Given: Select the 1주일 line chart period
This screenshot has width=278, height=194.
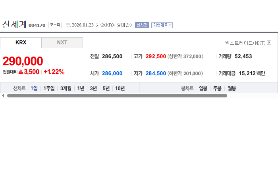Looking at the screenshot, I should [x=49, y=88].
